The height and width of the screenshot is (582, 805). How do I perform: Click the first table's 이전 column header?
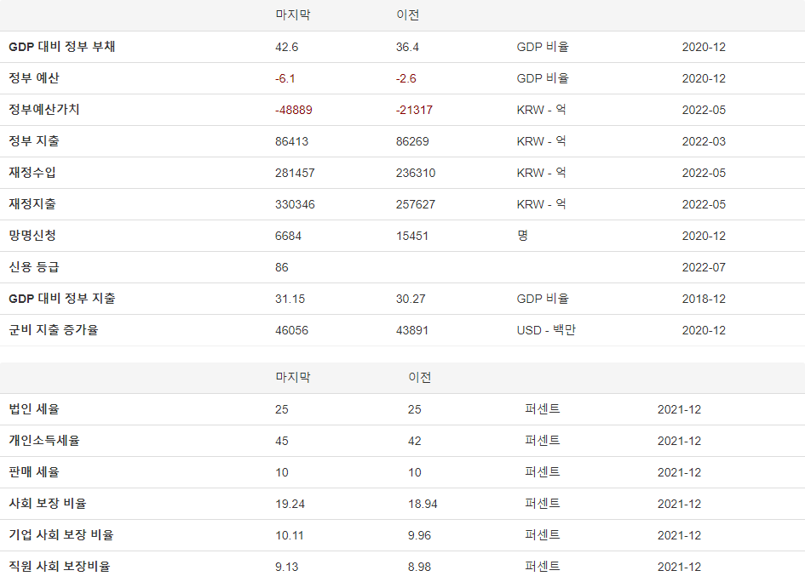pyautogui.click(x=408, y=14)
